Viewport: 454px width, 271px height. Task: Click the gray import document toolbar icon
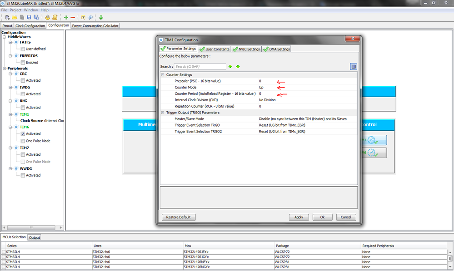click(x=22, y=17)
